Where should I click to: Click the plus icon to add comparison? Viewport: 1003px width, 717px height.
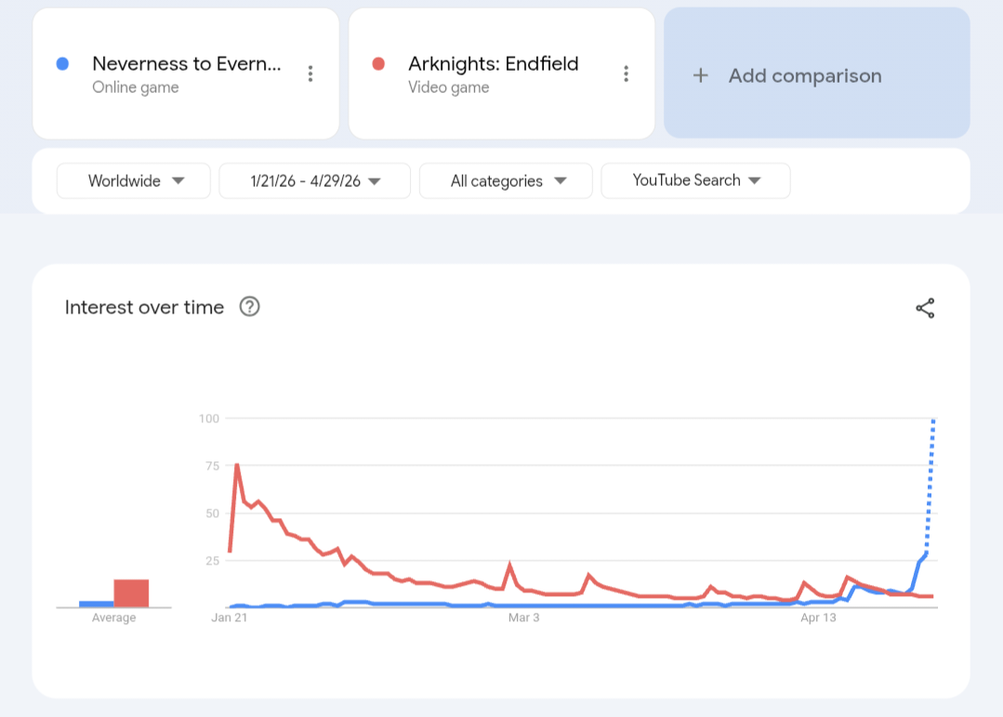coord(701,76)
